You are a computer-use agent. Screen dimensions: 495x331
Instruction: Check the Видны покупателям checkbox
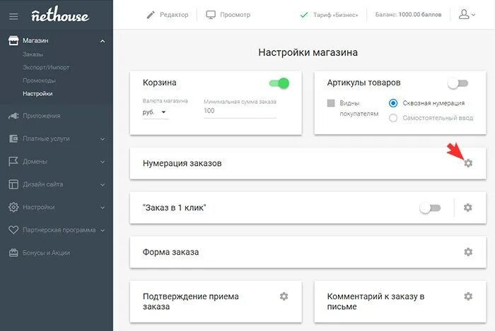pyautogui.click(x=331, y=103)
